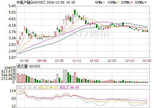Click price axis label 5.03
This screenshot has height=108, width=154.
tap(12, 12)
